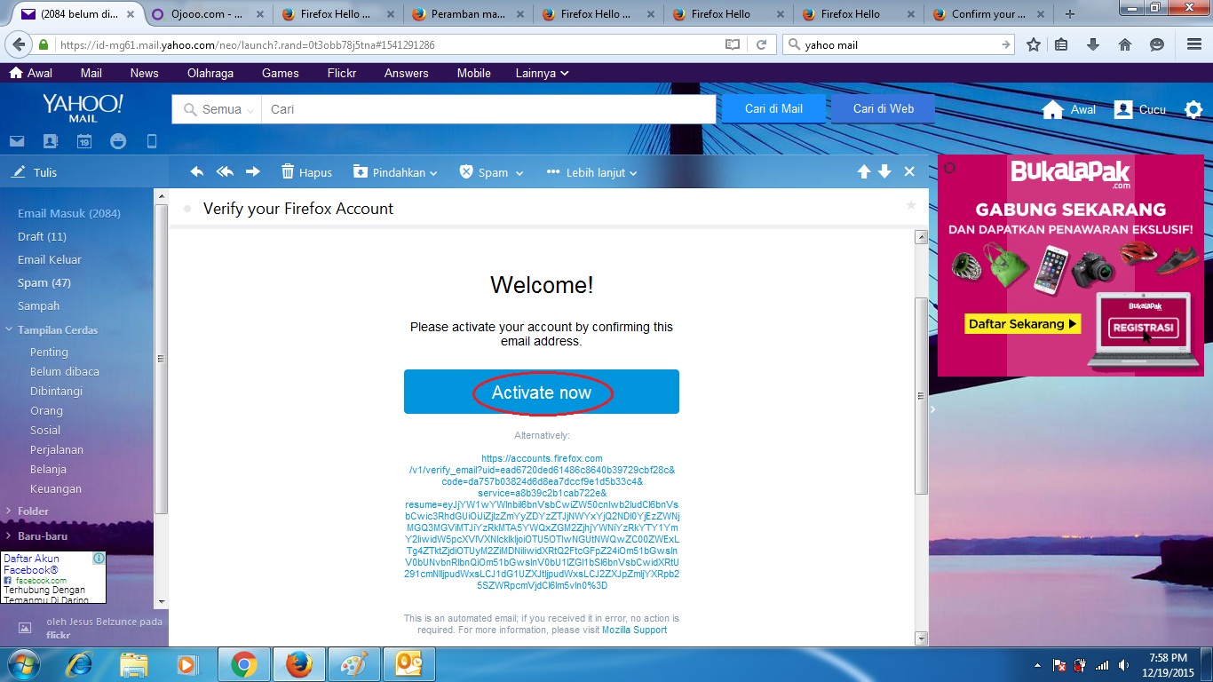This screenshot has width=1213, height=682.
Task: Switch to the Peramban browser tab
Action: [467, 14]
